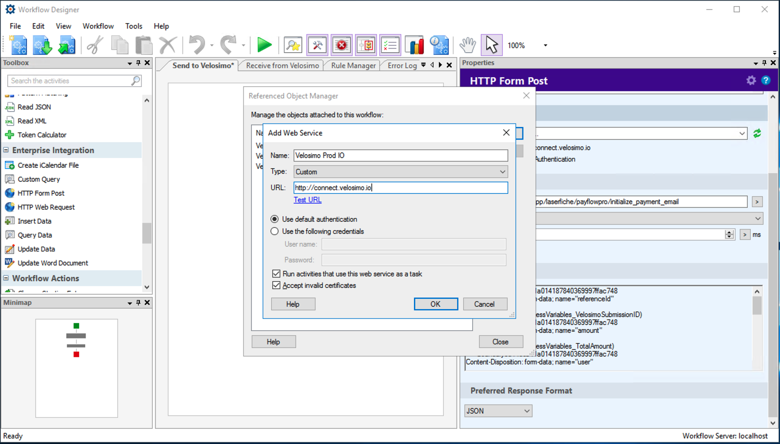
Task: Select the arrow pointer tool
Action: 492,45
